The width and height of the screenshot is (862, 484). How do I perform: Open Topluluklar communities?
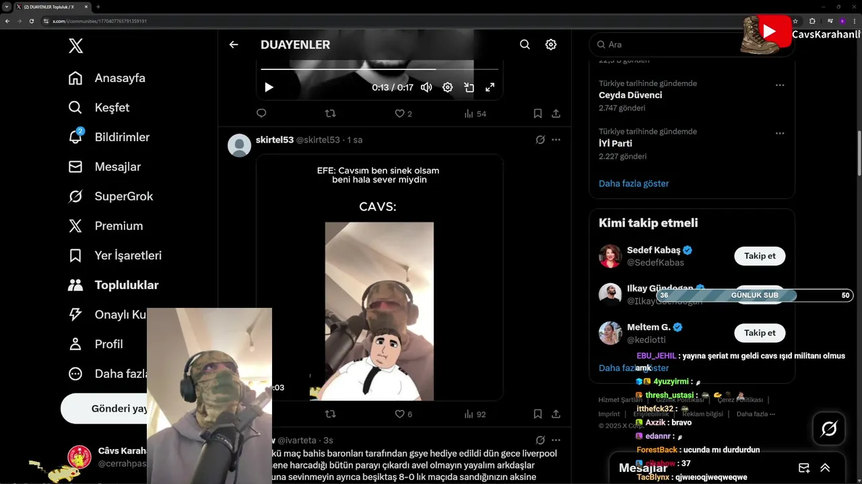coord(113,285)
